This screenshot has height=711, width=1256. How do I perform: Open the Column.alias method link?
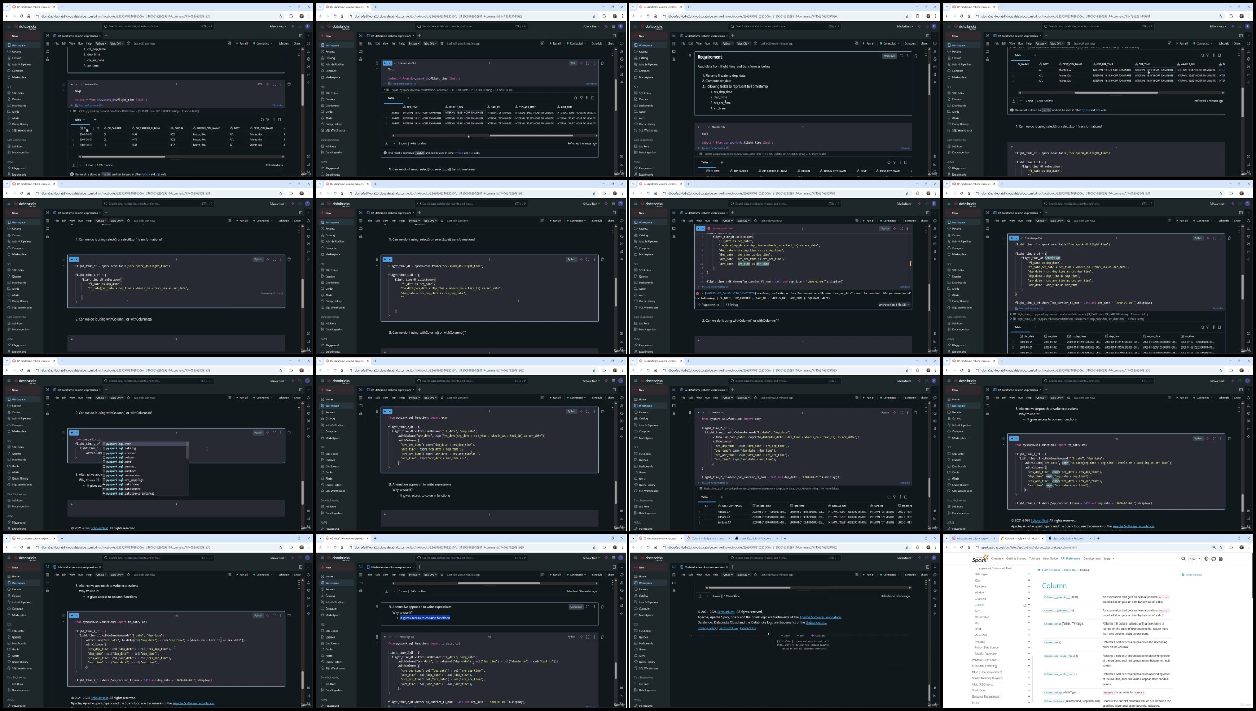[x=1052, y=624]
